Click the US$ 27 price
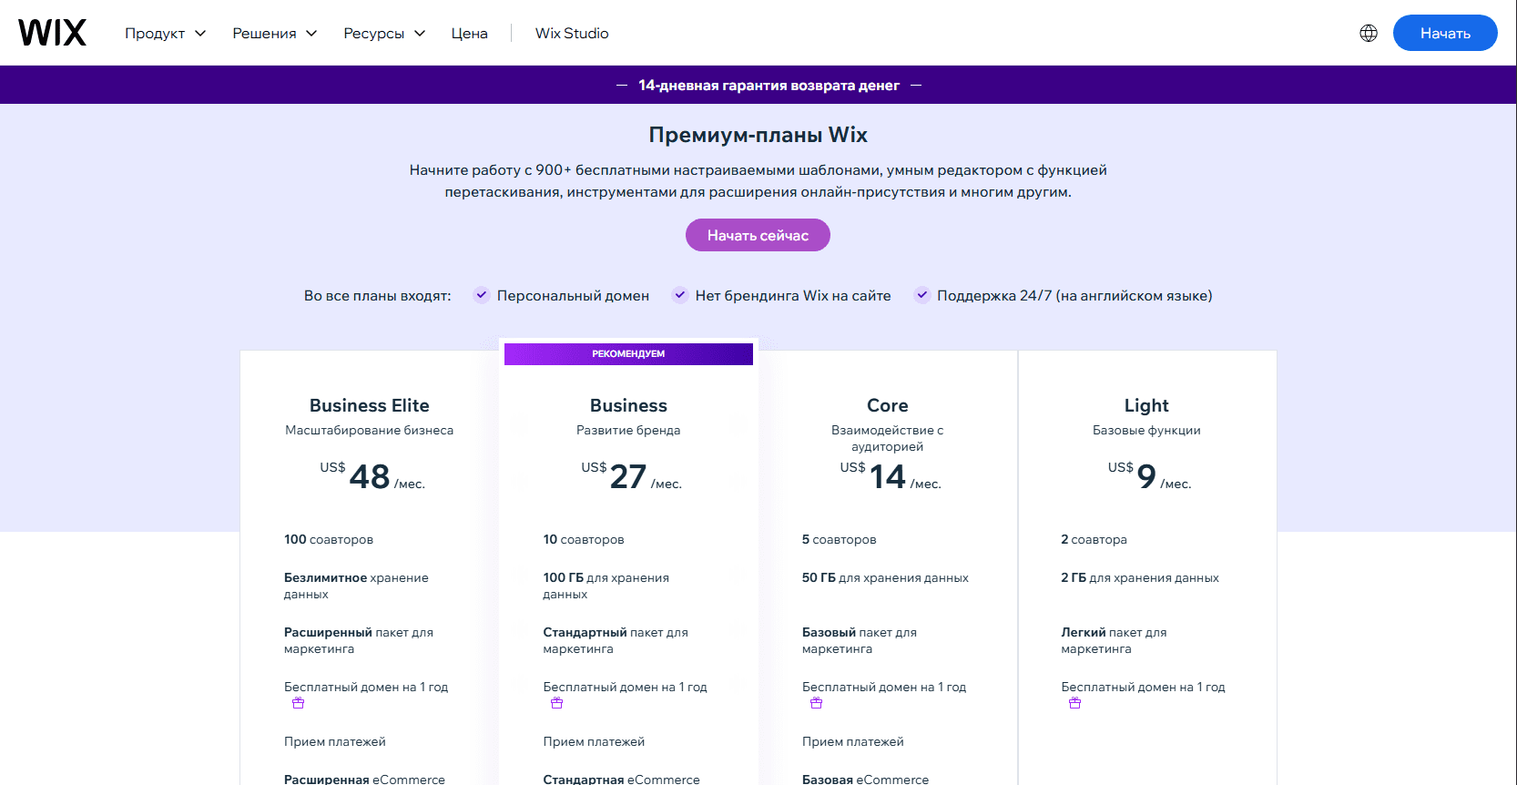This screenshot has height=785, width=1517. click(631, 476)
